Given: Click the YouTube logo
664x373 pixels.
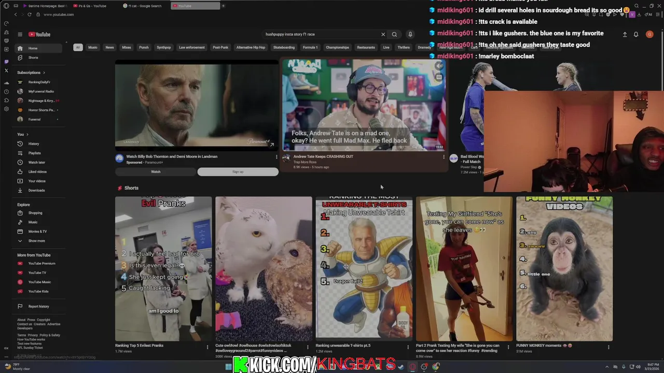Looking at the screenshot, I should [x=39, y=35].
